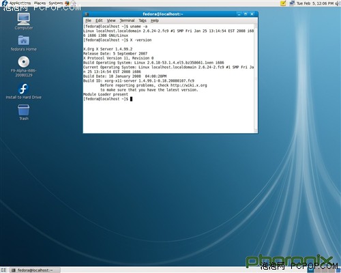The width and height of the screenshot is (341, 273).
Task: Click the date and time clock
Action: 315,3
